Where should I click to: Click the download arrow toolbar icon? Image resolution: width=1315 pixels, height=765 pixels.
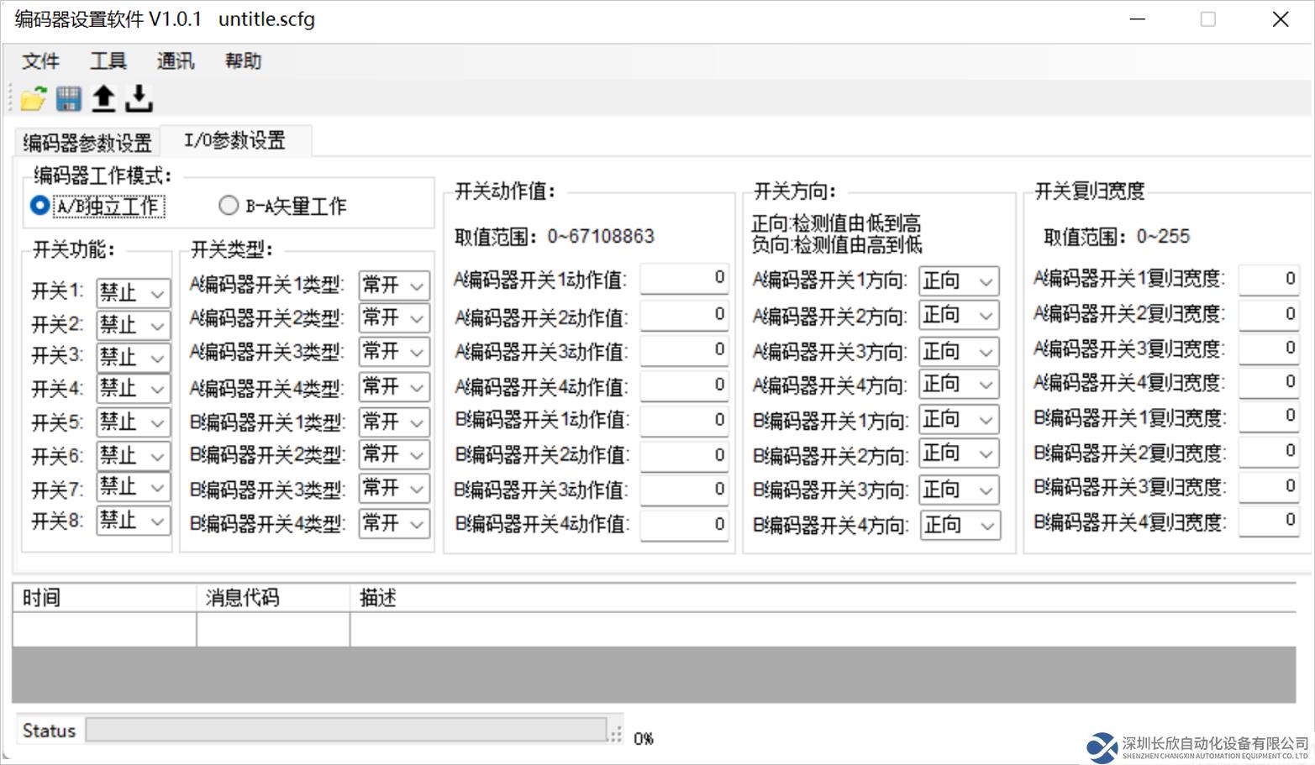[139, 99]
